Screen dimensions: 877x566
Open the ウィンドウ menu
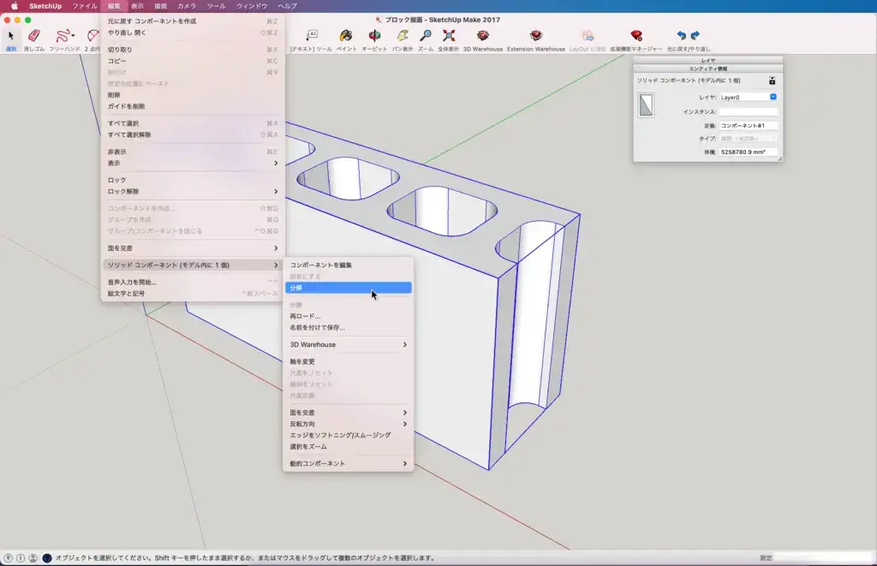coord(252,6)
